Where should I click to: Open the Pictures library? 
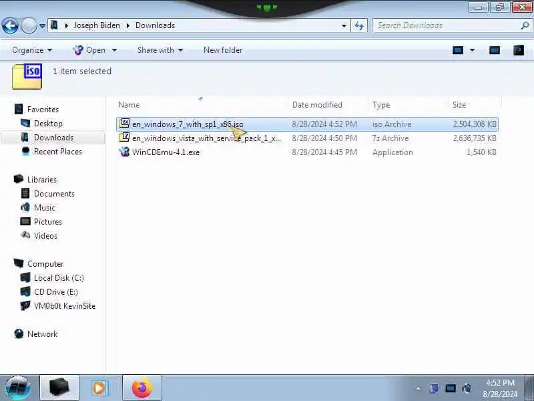click(x=48, y=222)
